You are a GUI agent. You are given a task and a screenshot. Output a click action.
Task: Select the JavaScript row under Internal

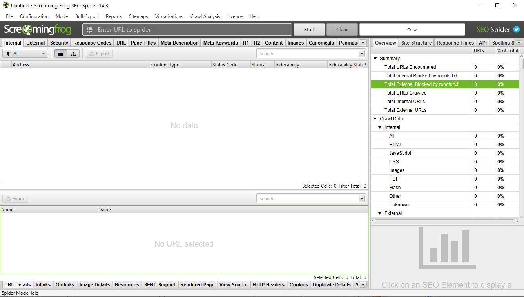[400, 153]
